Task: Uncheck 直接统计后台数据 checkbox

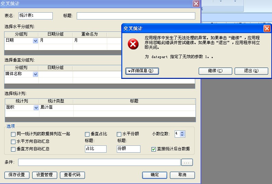Action: [153, 149]
